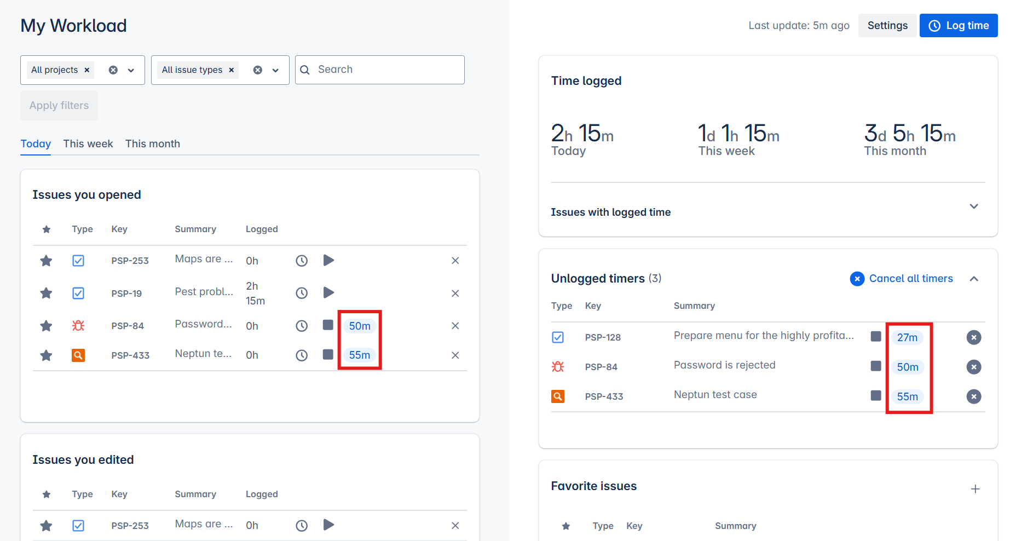Clear all selected projects filter
Screen dimensions: 1010x541
pyautogui.click(x=113, y=70)
